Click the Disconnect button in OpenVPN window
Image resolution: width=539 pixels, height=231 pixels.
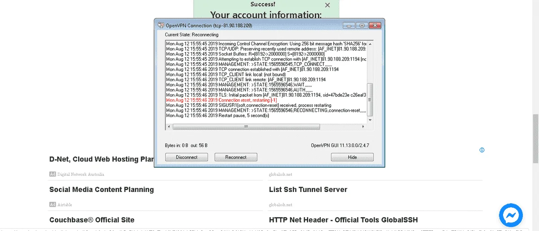click(187, 157)
